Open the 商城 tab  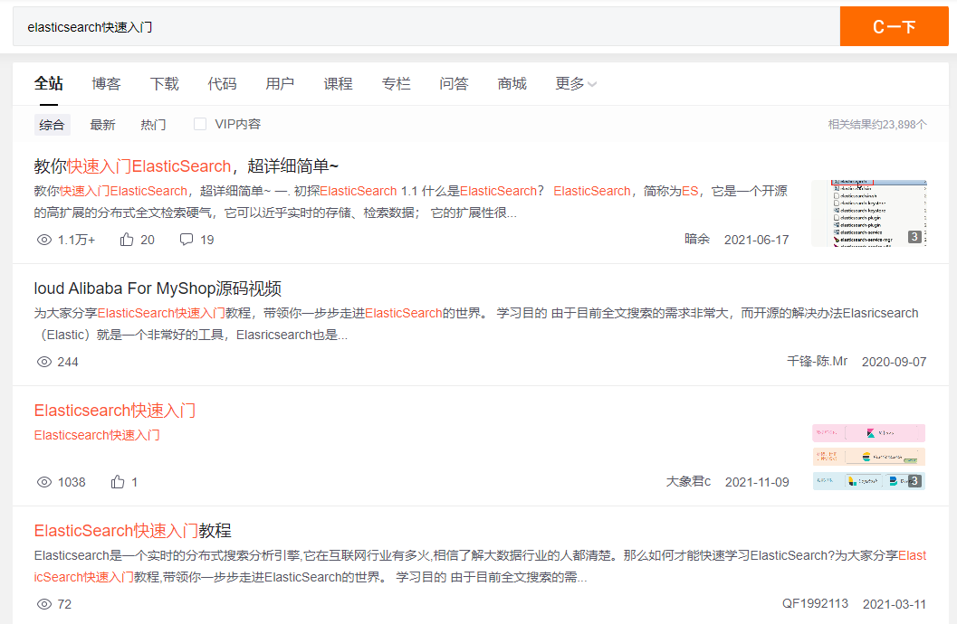512,83
